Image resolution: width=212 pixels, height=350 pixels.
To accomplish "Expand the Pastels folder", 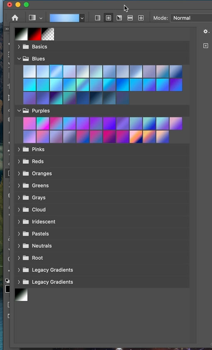I will pyautogui.click(x=19, y=234).
